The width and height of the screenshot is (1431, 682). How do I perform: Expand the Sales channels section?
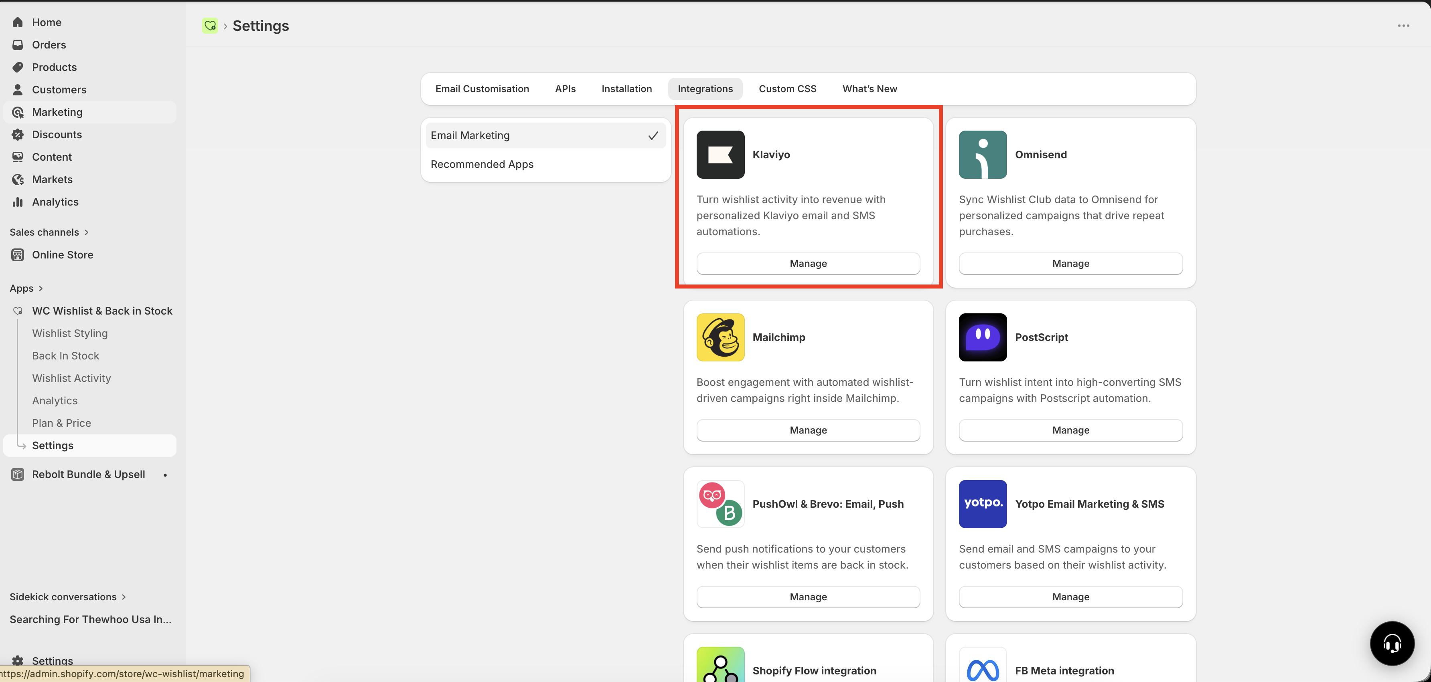point(49,232)
